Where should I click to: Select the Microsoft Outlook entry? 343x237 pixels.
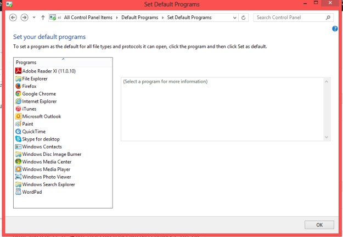coord(42,116)
